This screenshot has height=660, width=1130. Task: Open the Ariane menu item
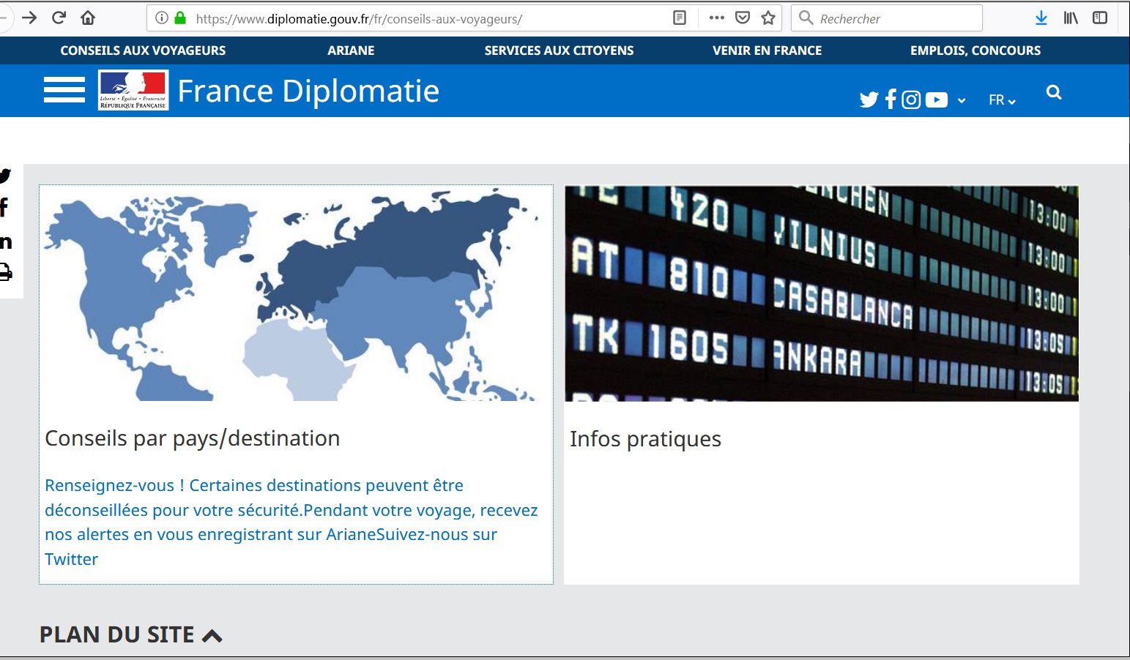coord(351,50)
